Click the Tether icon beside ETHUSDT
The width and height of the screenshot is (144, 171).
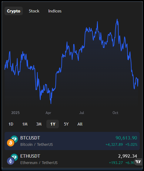(x=15, y=157)
